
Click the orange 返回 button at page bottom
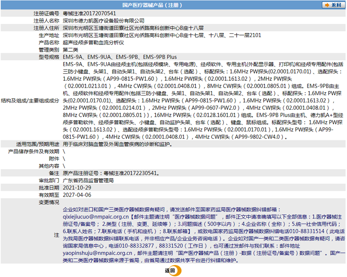(x=173, y=270)
